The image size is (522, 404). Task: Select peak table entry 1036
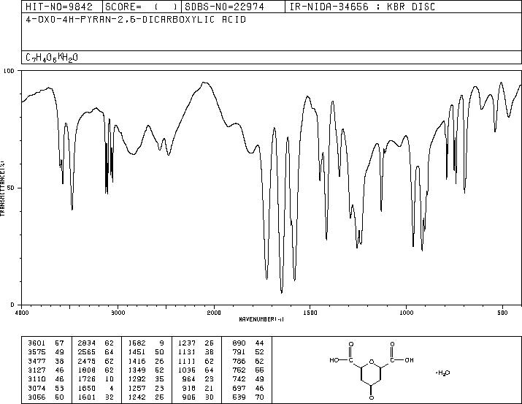pyautogui.click(x=196, y=370)
